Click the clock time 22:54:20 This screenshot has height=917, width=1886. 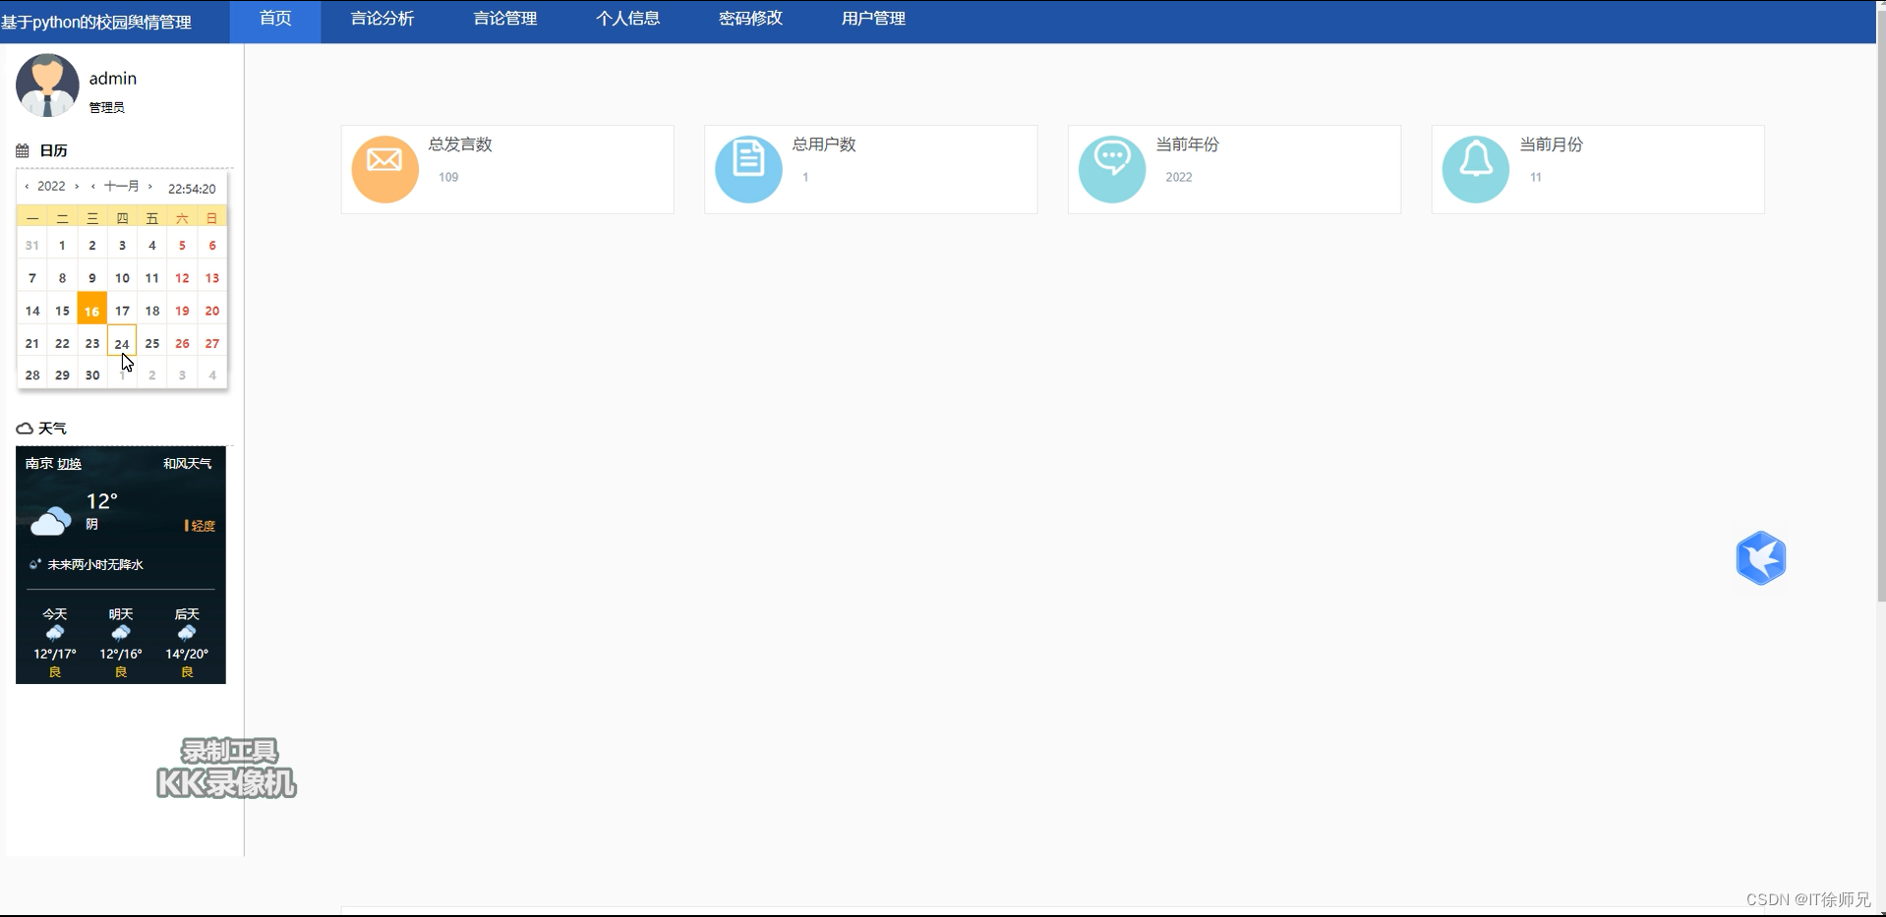(192, 188)
